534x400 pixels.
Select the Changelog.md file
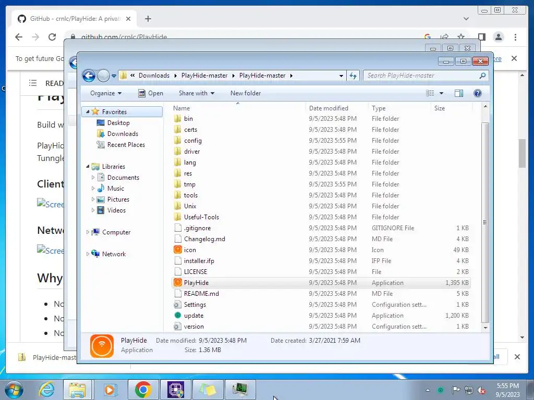(204, 239)
